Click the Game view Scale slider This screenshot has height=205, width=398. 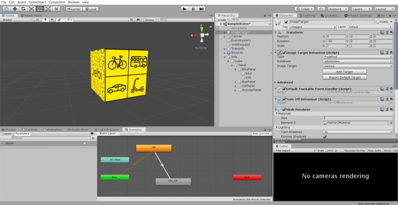tap(329, 150)
